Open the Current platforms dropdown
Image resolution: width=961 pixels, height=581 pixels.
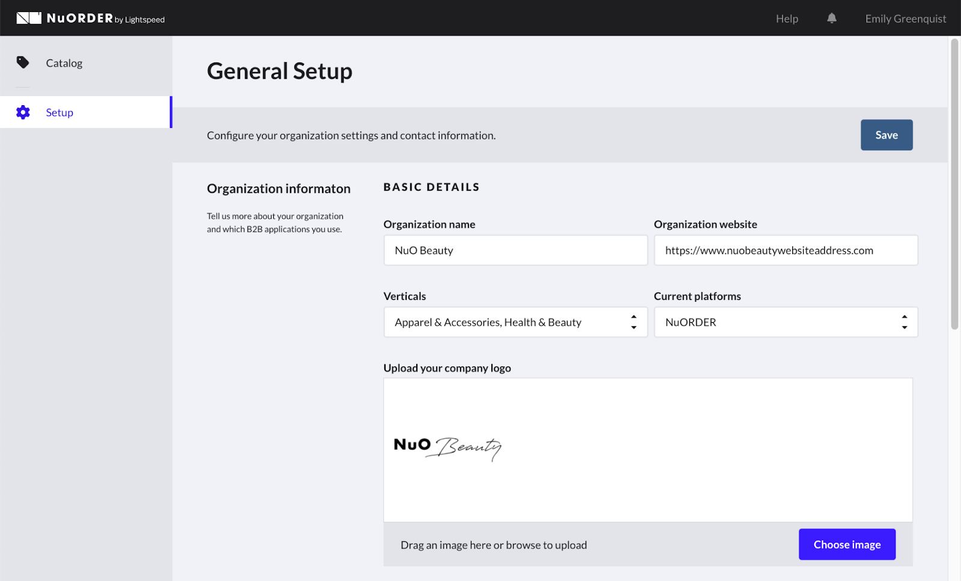[x=786, y=322]
